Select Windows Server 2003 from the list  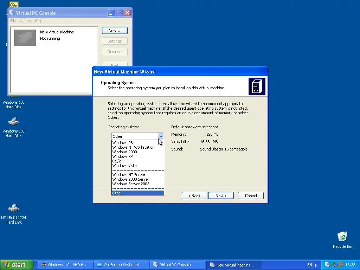pos(137,184)
